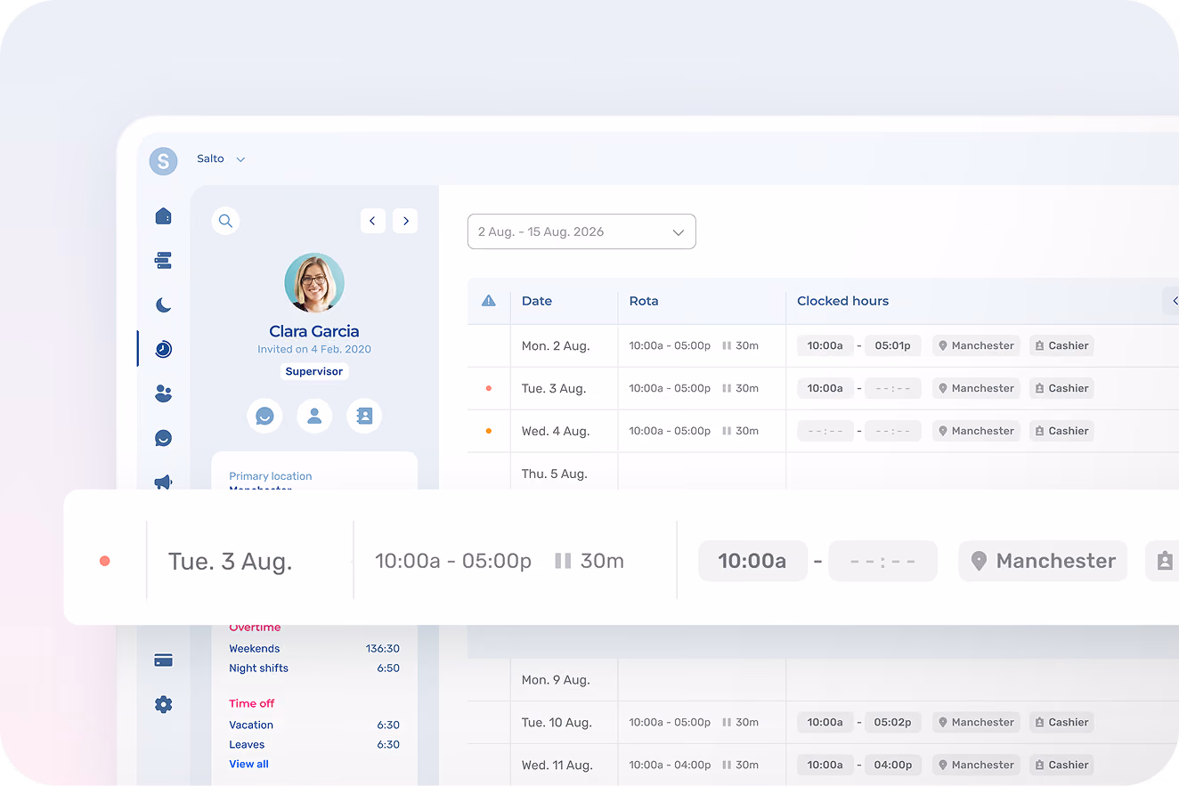Open the moon absence icon in sidebar
1179x786 pixels.
[x=163, y=305]
